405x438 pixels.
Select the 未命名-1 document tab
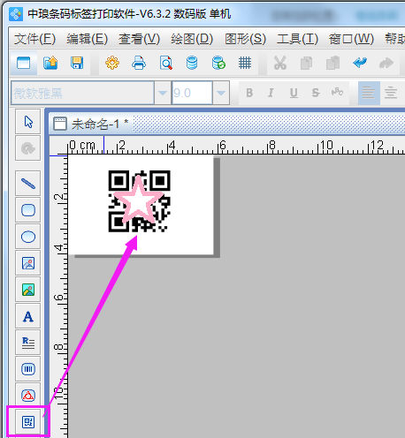pos(91,124)
